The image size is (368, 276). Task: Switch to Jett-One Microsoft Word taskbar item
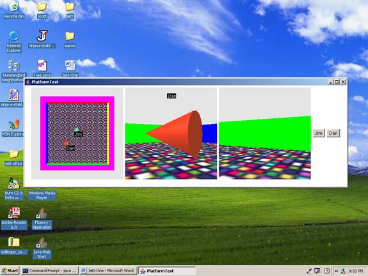point(108,271)
